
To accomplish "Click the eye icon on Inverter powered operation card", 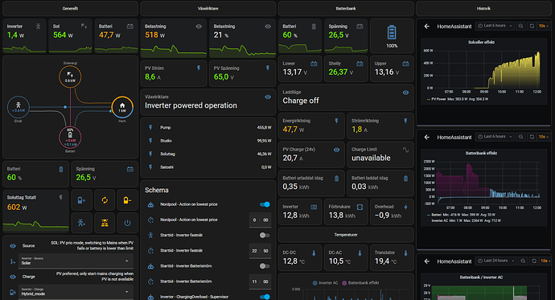I will coord(268,97).
